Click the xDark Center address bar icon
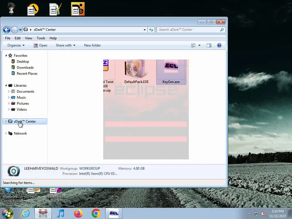 click(26, 29)
